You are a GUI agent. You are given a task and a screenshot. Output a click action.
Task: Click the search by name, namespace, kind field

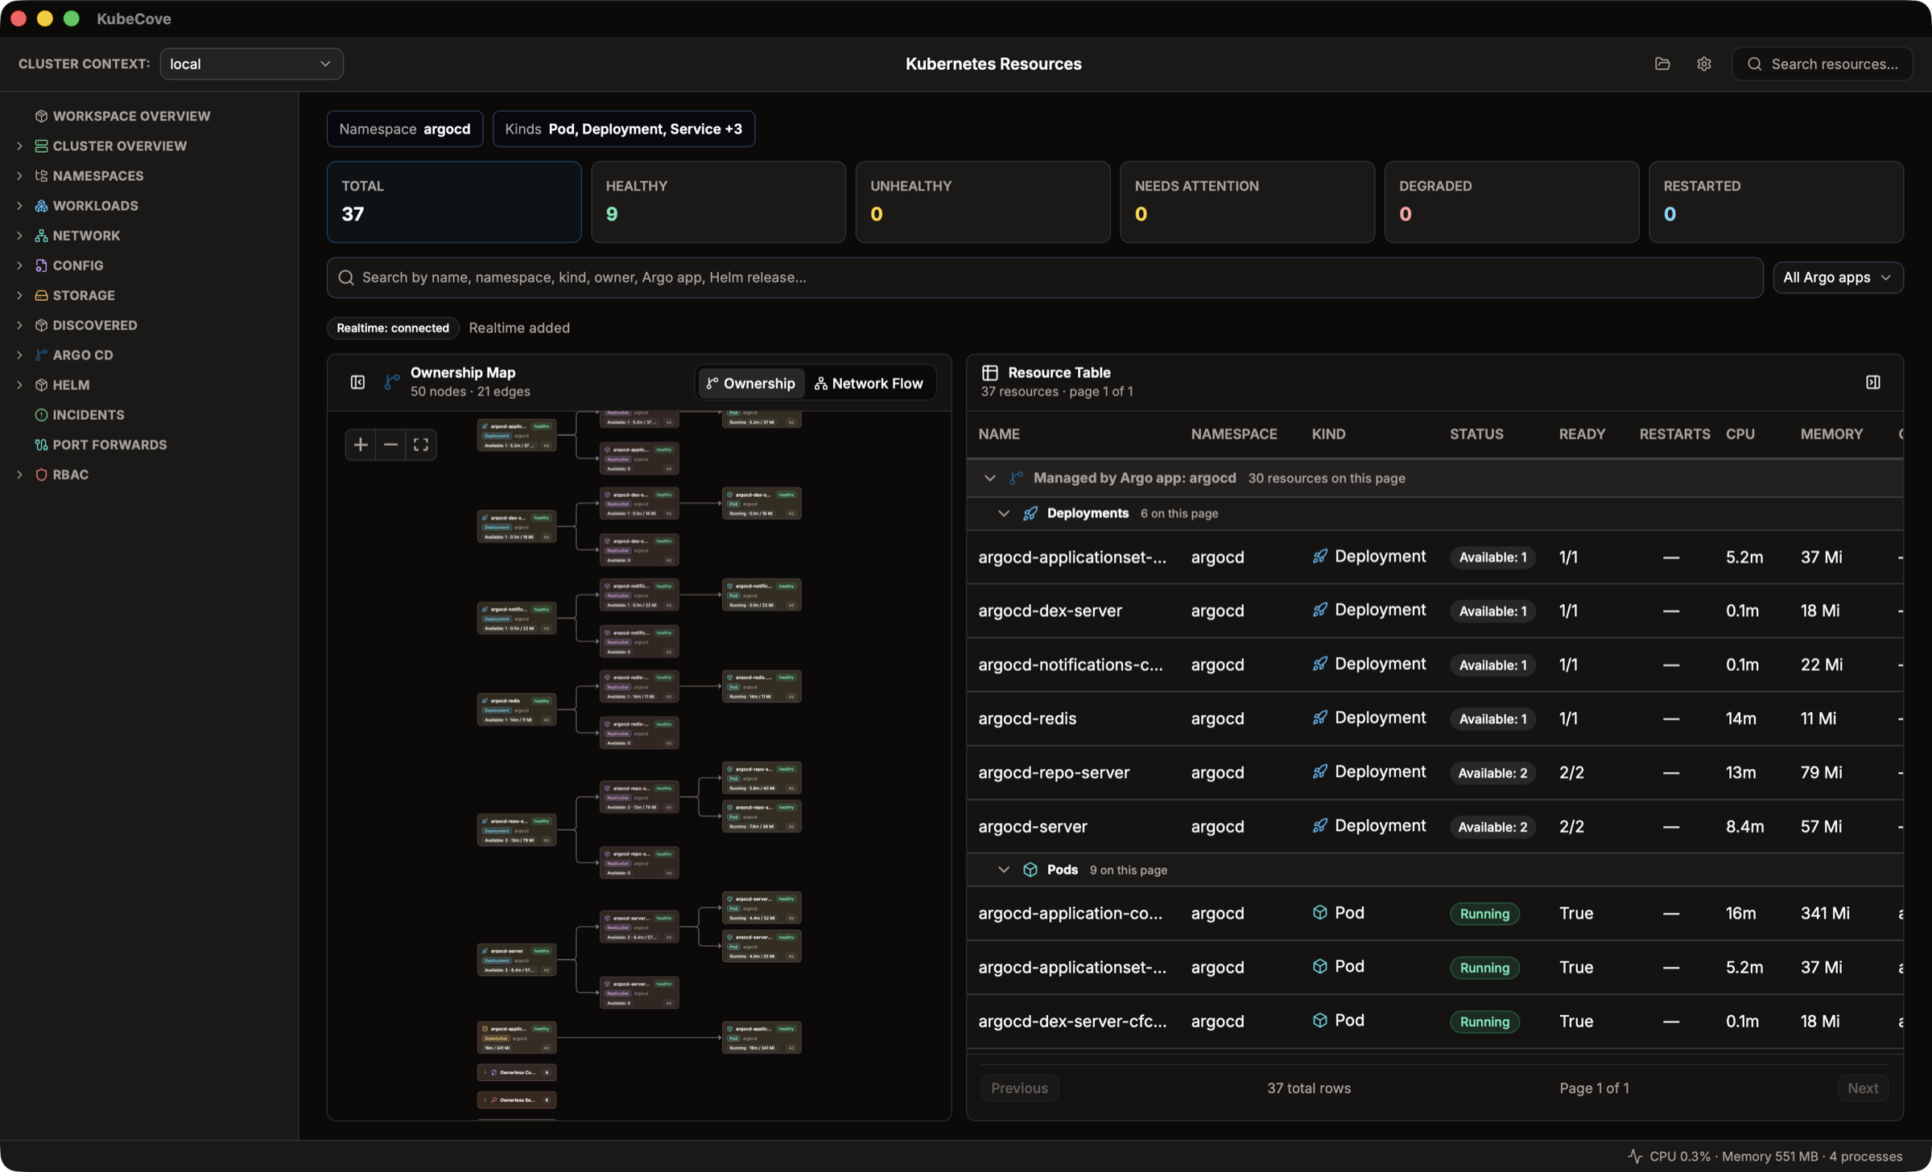1045,278
